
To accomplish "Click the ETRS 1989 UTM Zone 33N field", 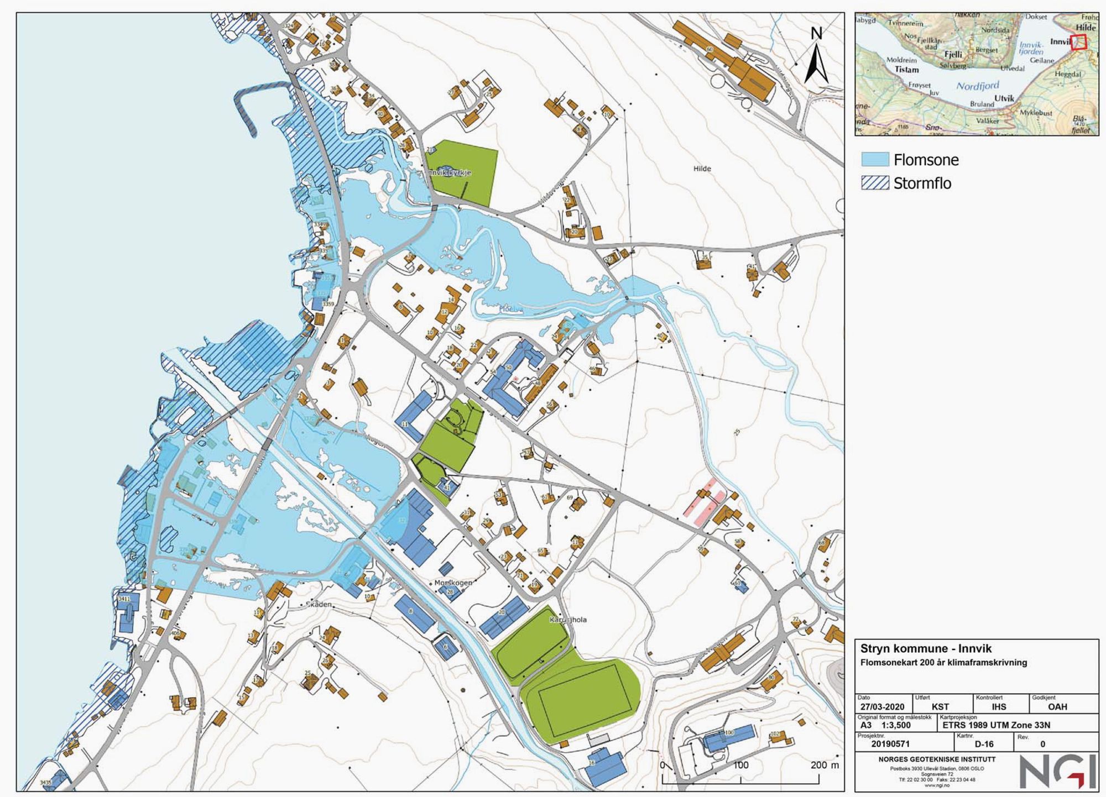I will [997, 726].
